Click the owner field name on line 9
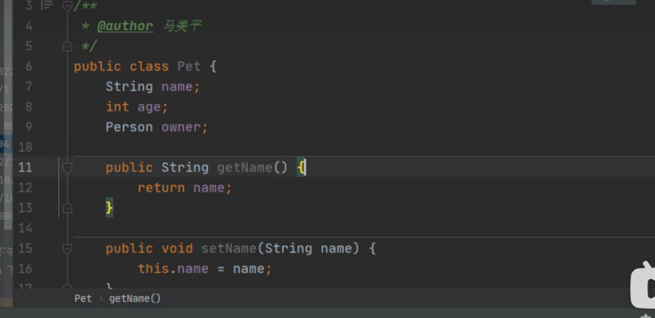This screenshot has height=318, width=655. pos(182,127)
